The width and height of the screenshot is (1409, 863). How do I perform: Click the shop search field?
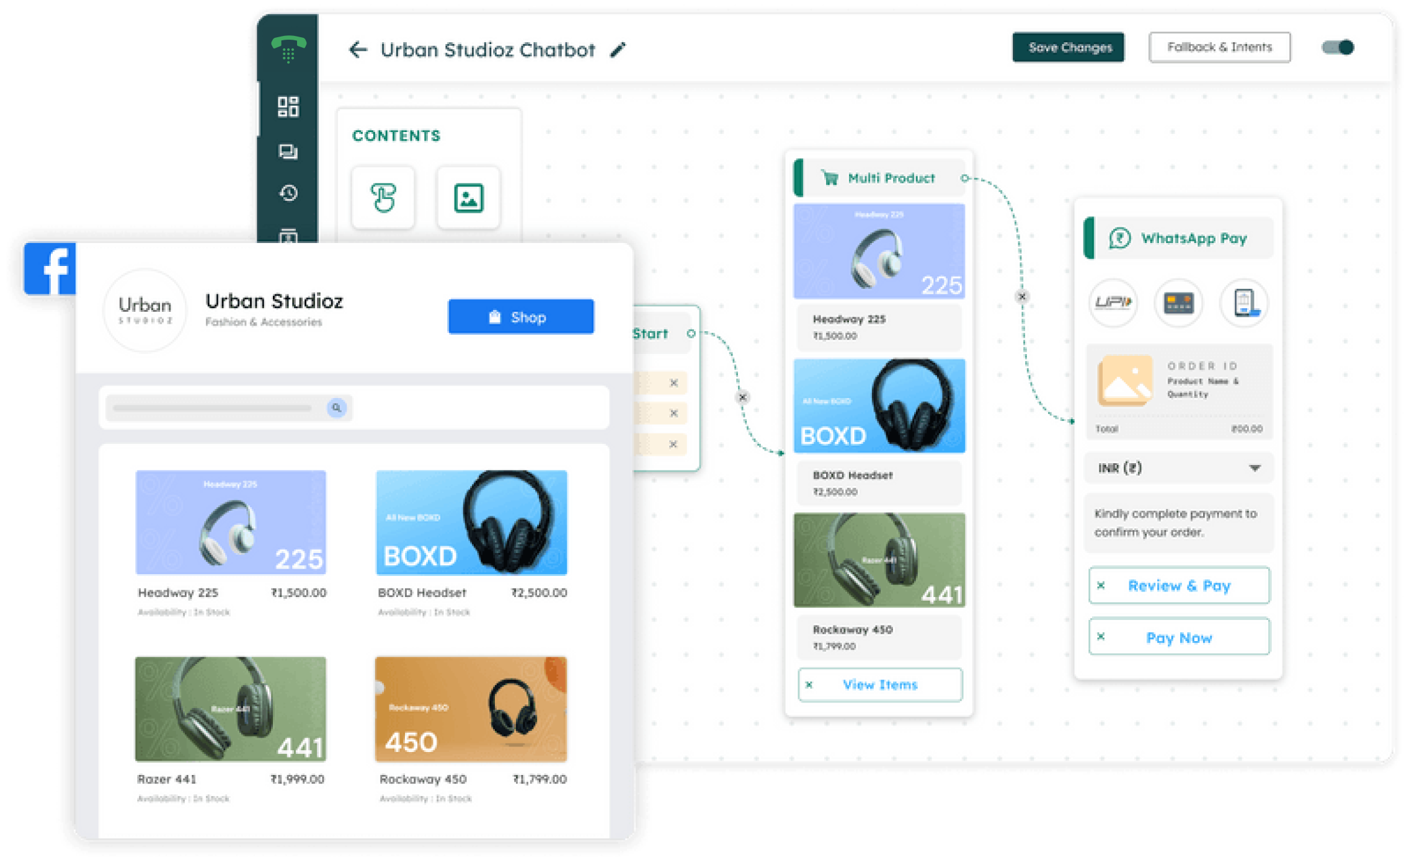(229, 408)
